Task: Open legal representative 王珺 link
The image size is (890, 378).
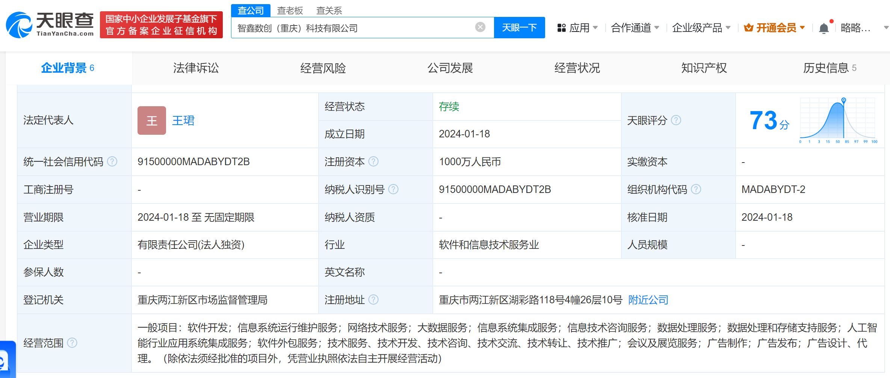Action: tap(183, 120)
